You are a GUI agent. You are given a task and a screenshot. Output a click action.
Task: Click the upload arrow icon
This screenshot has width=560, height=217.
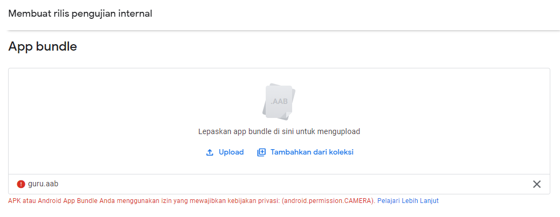tap(210, 152)
